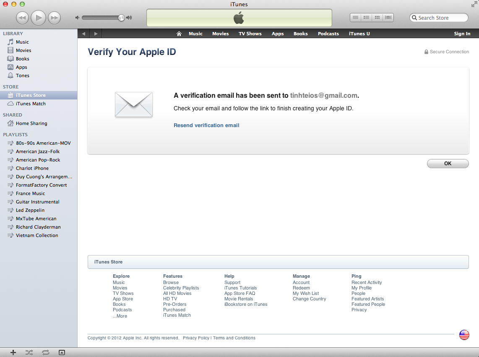Go back with the store back arrow
The width and height of the screenshot is (479, 357).
tap(83, 34)
